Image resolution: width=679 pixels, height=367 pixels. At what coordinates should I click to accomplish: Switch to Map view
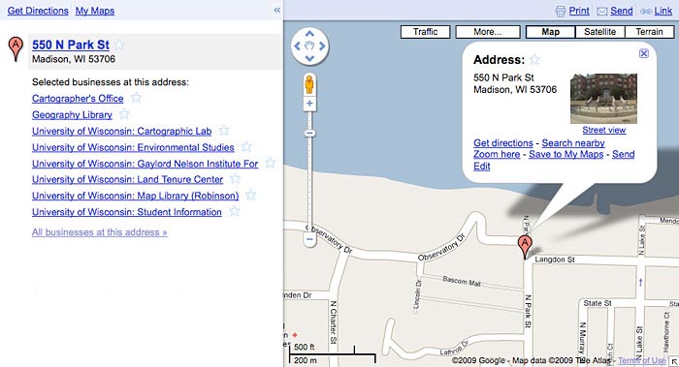pos(550,32)
